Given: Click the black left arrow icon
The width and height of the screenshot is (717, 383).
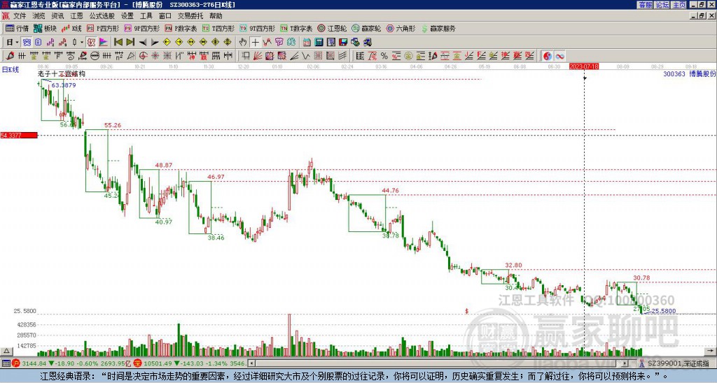Looking at the screenshot, I should tap(143, 43).
